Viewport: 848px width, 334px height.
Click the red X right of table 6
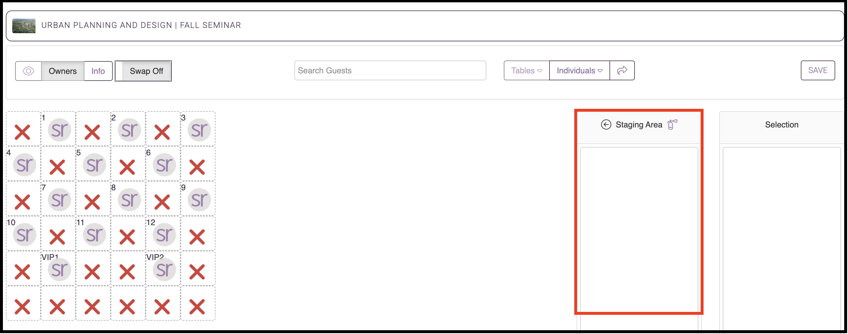[x=197, y=167]
